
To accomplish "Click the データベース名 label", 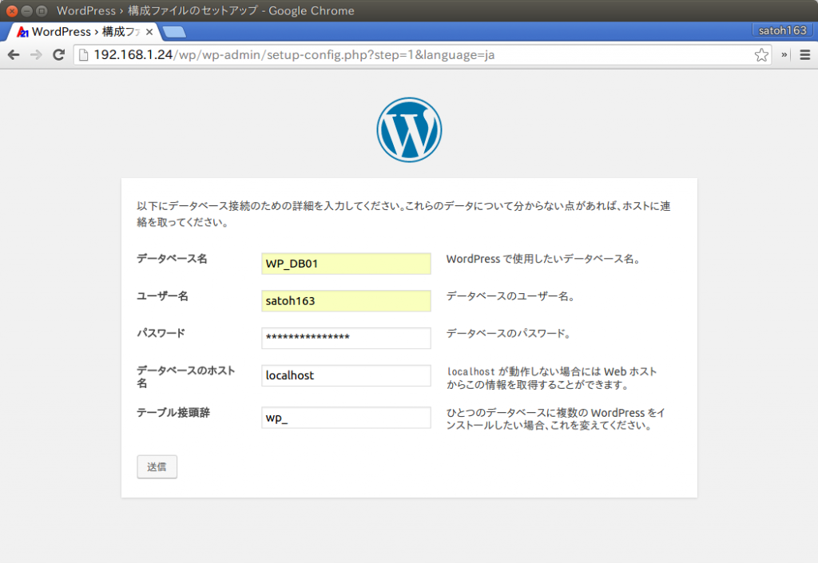I will pos(173,259).
